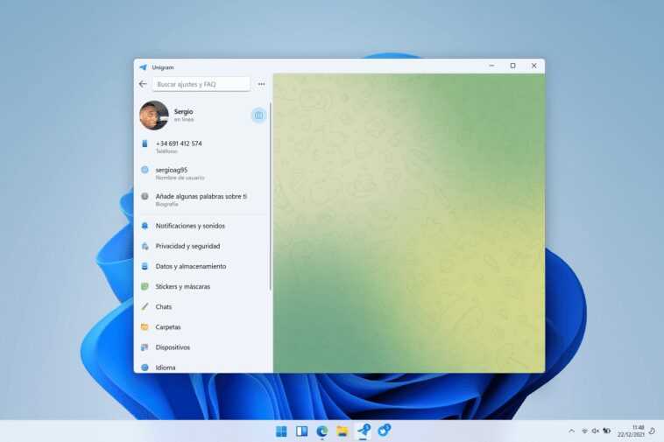Click the green stickers icon

145,287
